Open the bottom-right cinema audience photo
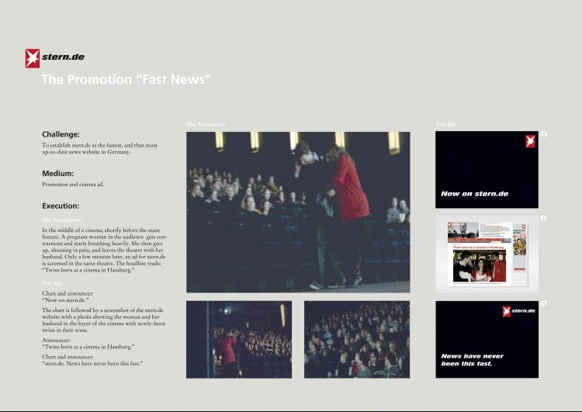582x412 pixels. tap(357, 340)
